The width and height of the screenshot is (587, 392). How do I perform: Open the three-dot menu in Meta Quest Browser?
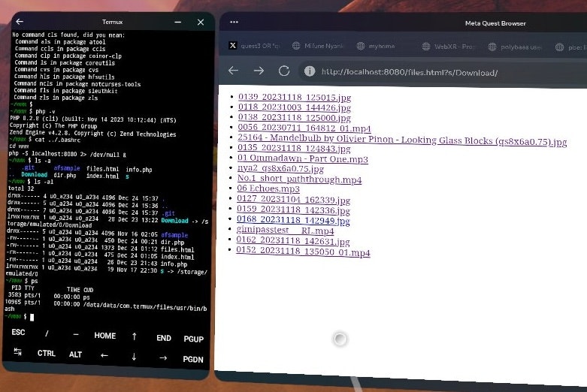pyautogui.click(x=234, y=22)
